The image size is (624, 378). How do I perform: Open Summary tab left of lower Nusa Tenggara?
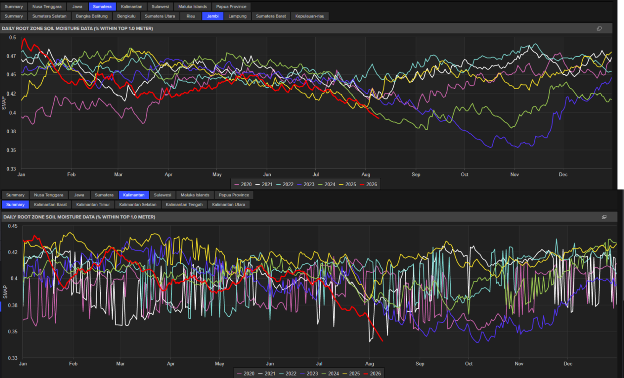coord(15,195)
